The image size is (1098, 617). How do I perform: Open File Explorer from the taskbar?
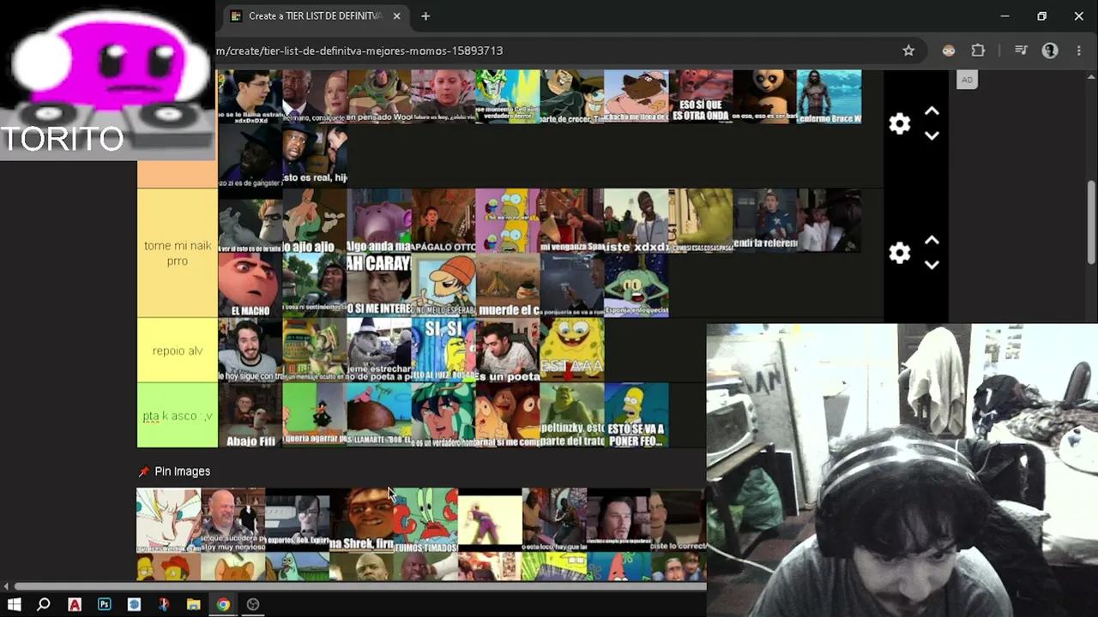(x=193, y=604)
